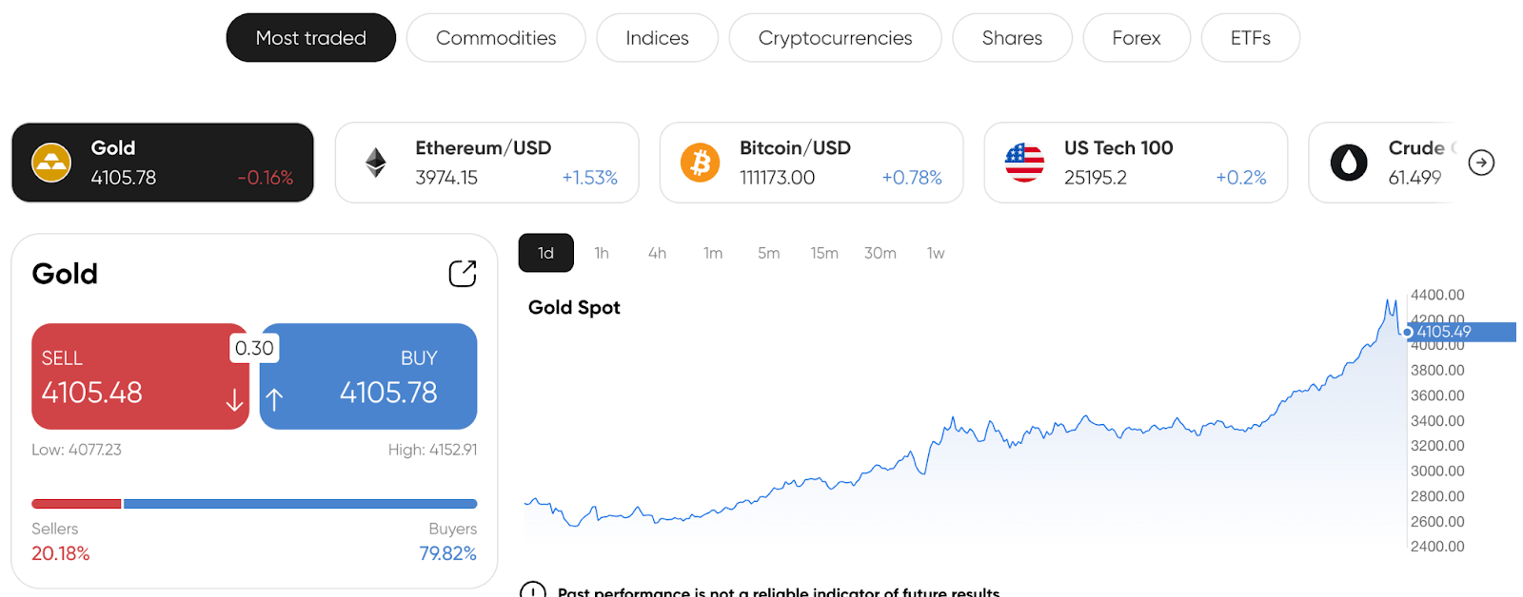Click the Ethereum diamond icon
This screenshot has width=1523, height=597.
[376, 163]
